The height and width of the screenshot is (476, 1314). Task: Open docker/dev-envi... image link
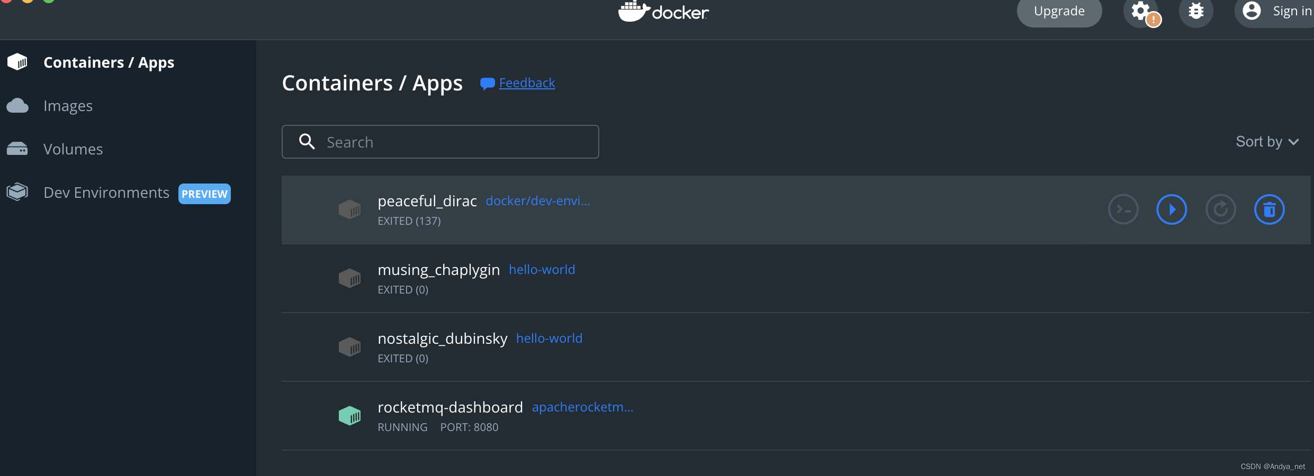tap(538, 201)
